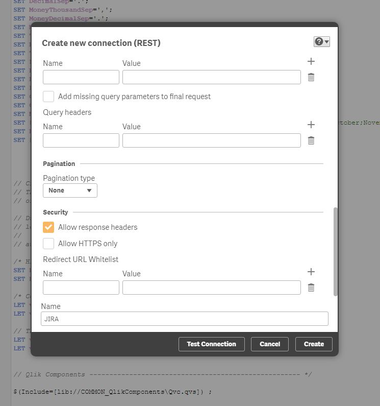Screen dimensions: 380x406
Task: Delete the query header row trash icon
Action: (311, 140)
